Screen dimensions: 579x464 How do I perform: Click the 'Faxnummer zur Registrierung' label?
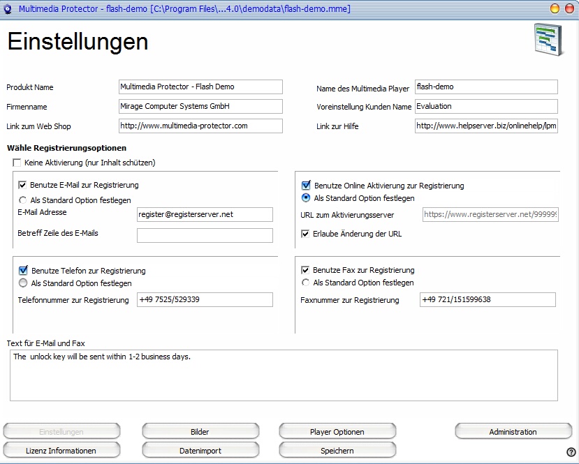coord(350,300)
